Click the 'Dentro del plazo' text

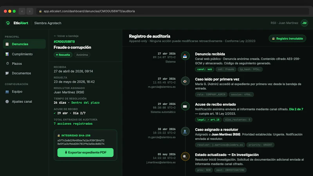[85, 102]
